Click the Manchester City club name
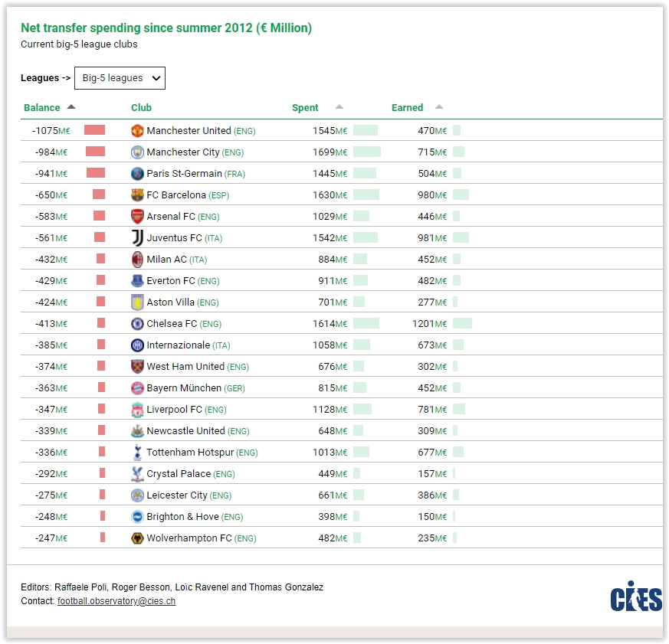This screenshot has width=669, height=644. pos(182,152)
